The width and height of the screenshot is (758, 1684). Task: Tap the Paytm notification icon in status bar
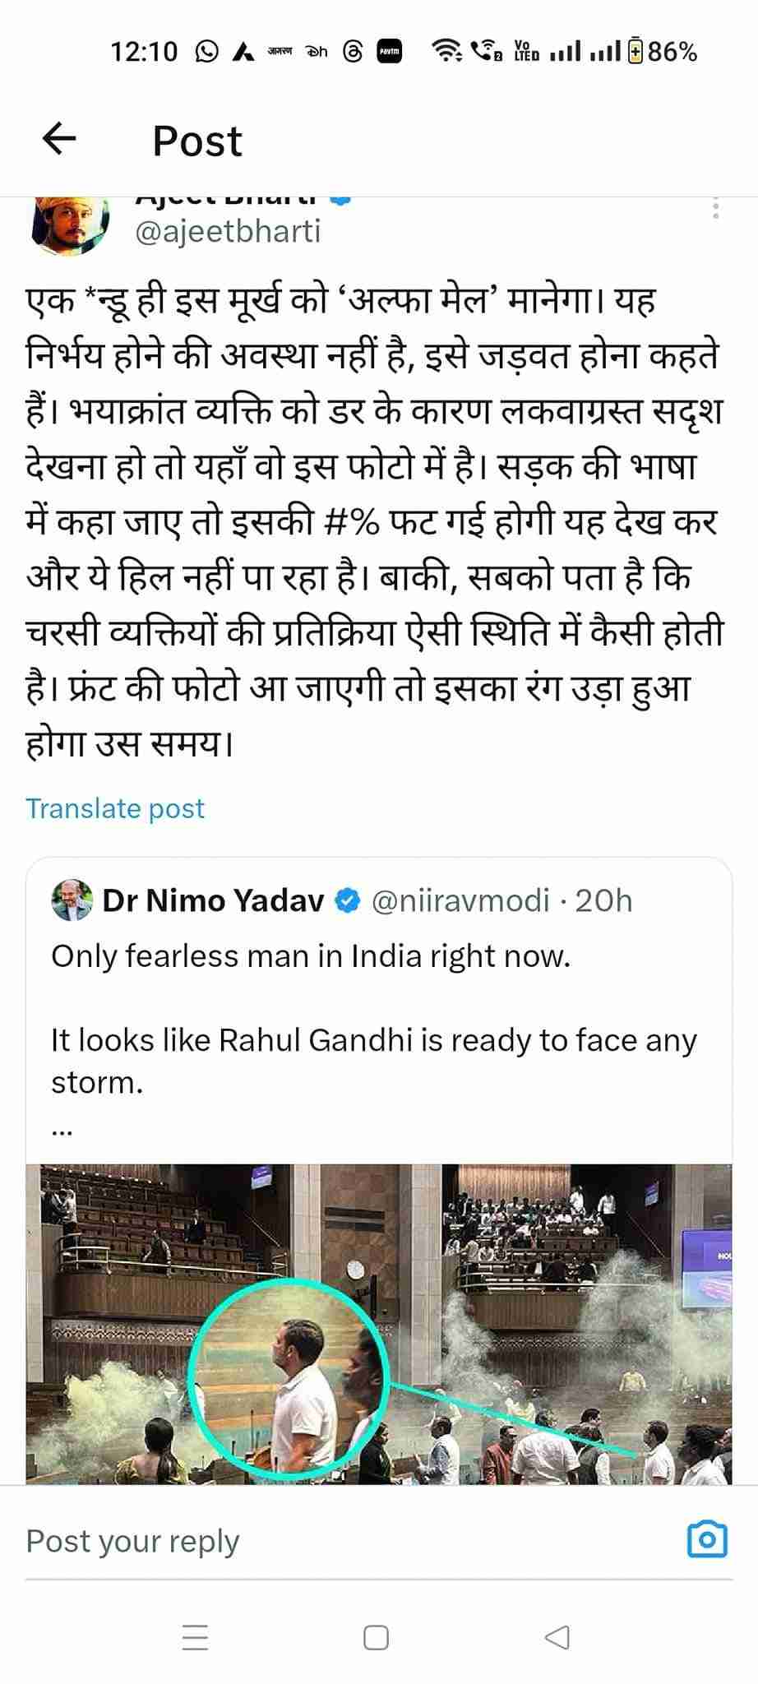(x=389, y=53)
